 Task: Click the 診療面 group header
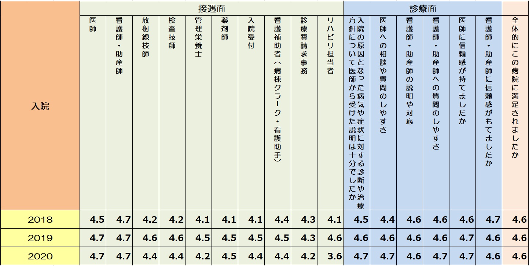(x=423, y=8)
